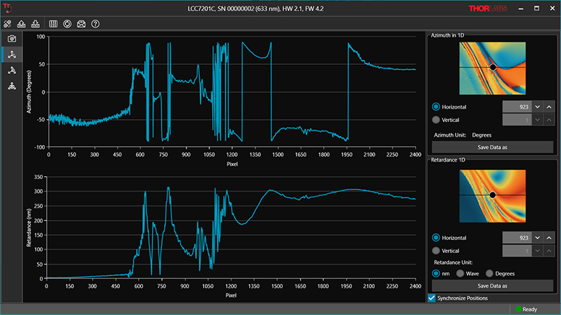The image size is (561, 315).
Task: Click the circular refresh toolbar icon
Action: (67, 24)
